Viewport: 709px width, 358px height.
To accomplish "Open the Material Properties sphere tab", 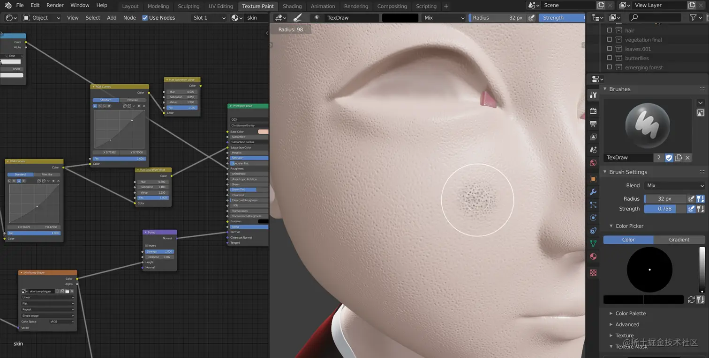I will tap(593, 256).
